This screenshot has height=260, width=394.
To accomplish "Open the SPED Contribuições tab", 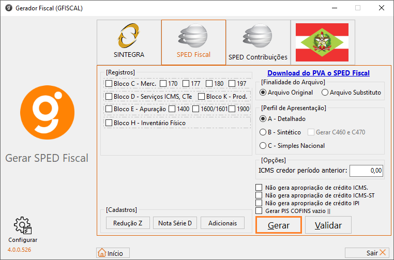I will click(258, 42).
